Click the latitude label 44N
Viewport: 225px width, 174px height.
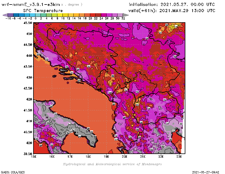tap(29, 55)
